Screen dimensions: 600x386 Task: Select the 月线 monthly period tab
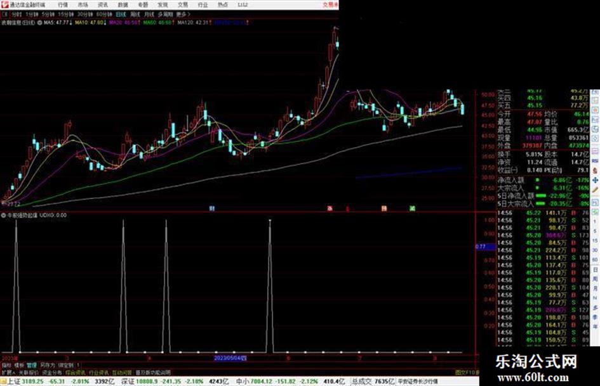(149, 14)
